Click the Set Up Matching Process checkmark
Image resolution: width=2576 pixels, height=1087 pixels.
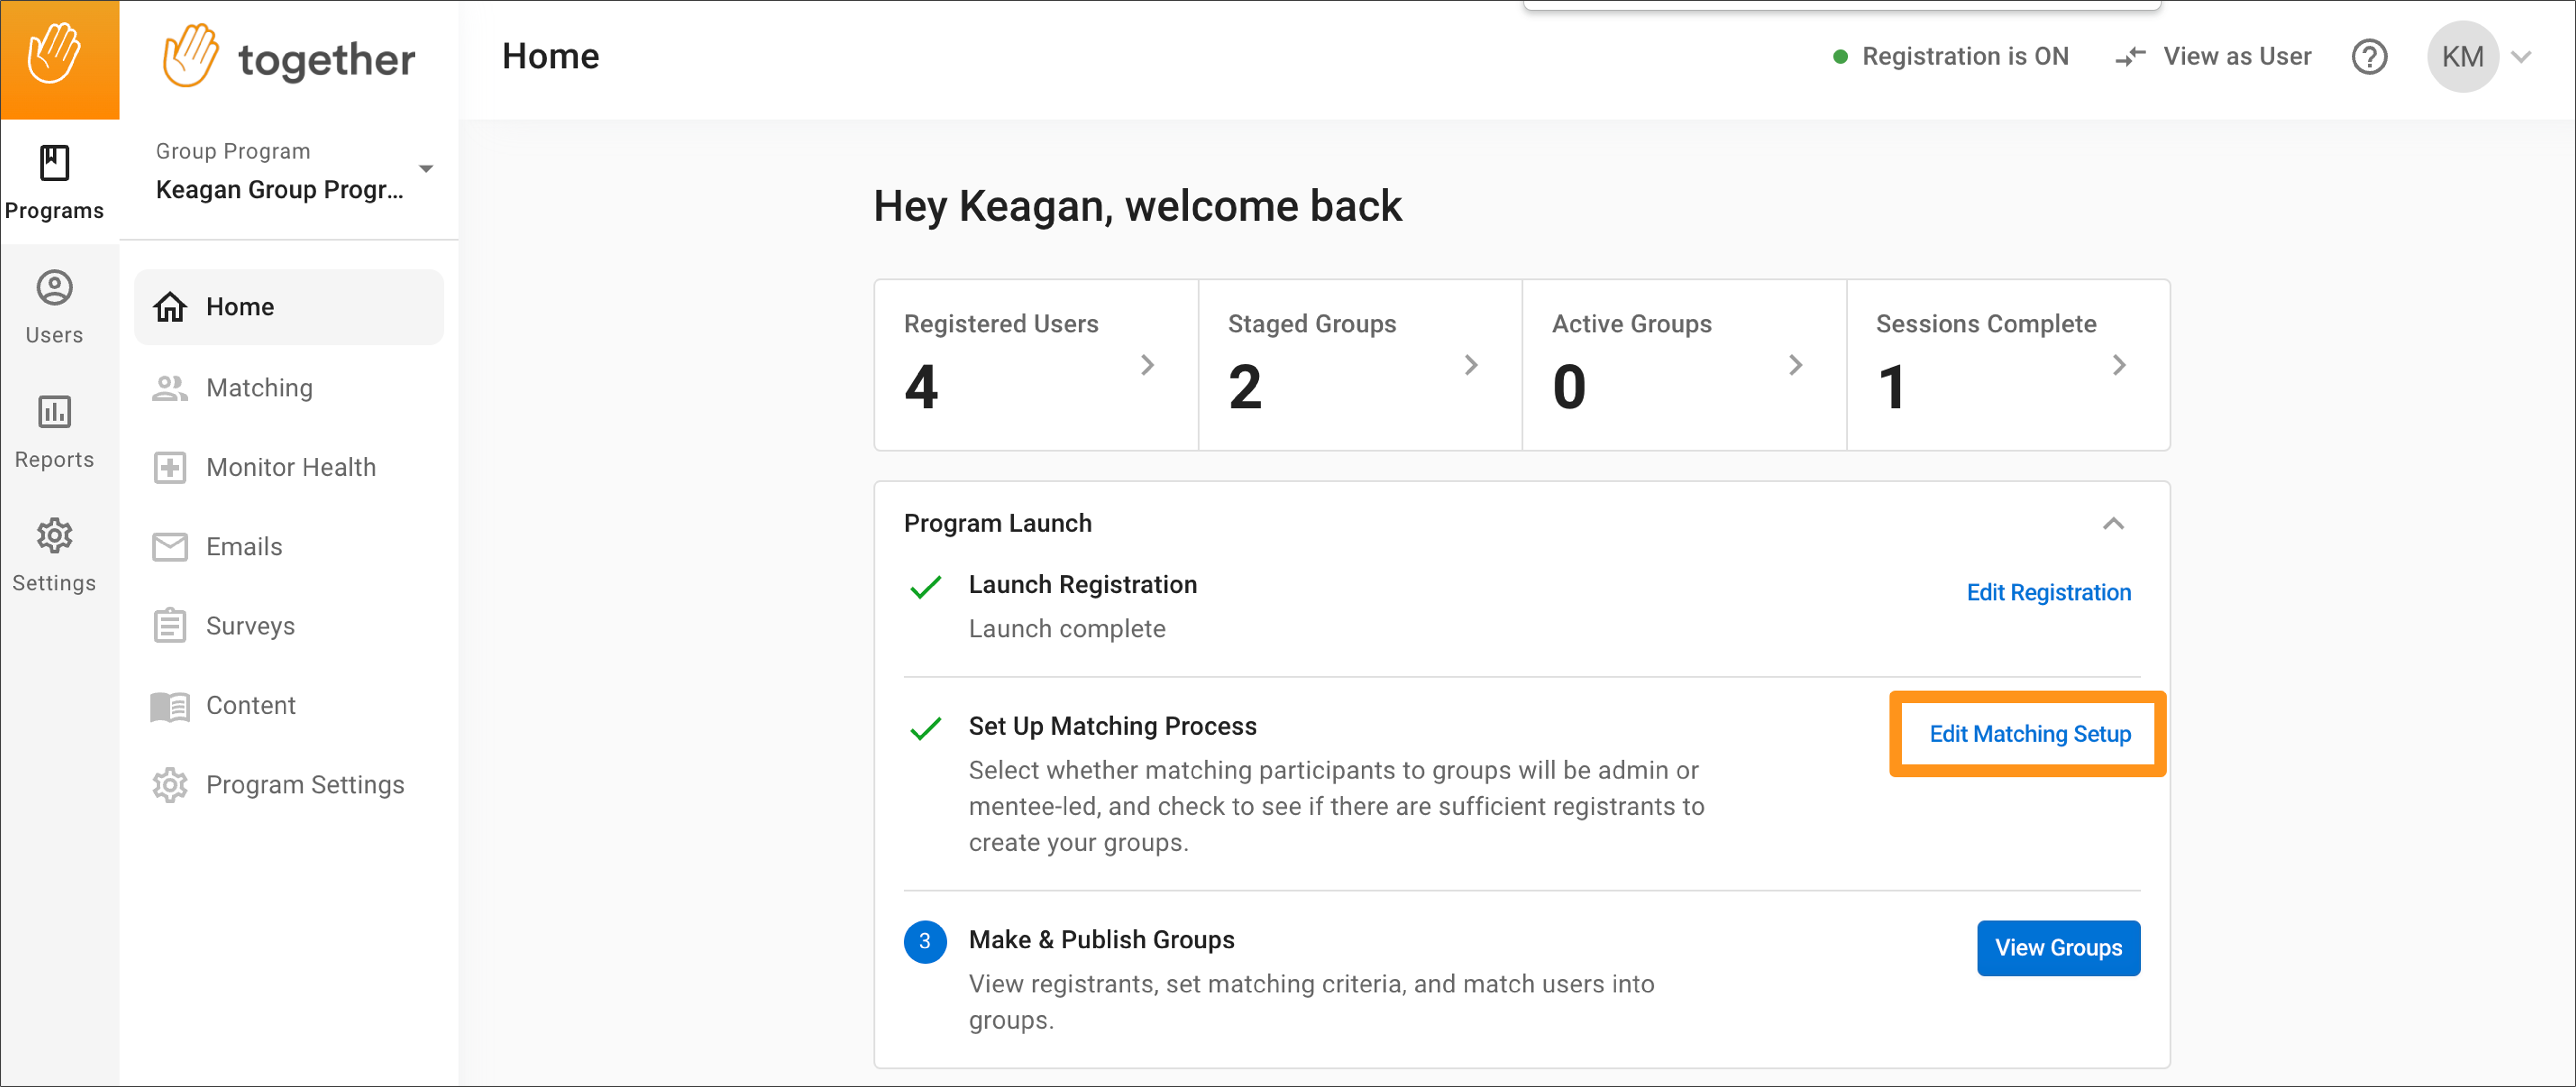926,729
